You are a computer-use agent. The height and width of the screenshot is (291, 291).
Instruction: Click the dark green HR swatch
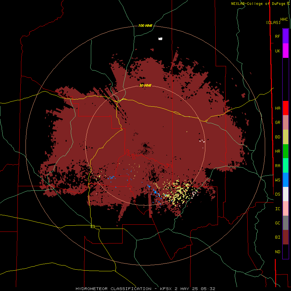[x=286, y=151]
